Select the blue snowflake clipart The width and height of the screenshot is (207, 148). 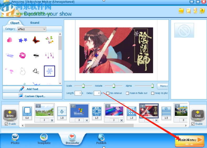pos(50,71)
